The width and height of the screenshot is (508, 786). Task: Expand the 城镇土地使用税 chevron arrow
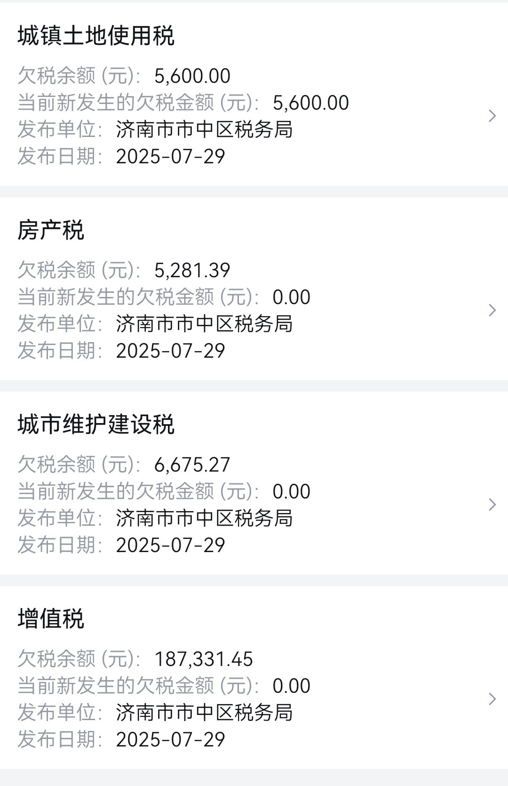point(492,116)
